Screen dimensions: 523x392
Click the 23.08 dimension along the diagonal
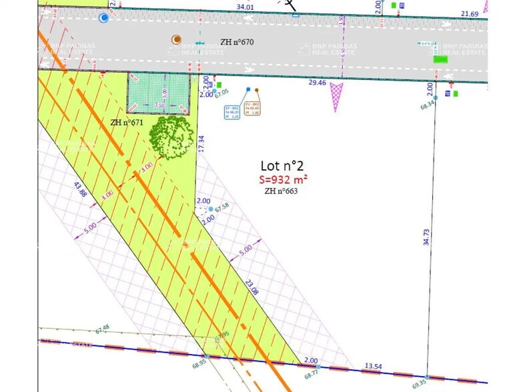tap(251, 288)
